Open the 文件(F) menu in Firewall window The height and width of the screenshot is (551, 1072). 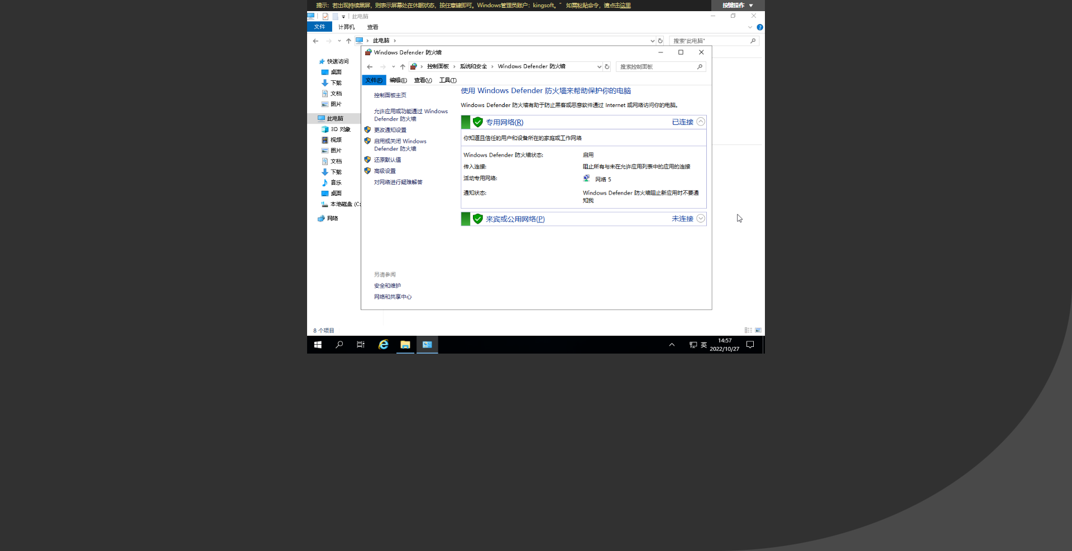pos(374,80)
